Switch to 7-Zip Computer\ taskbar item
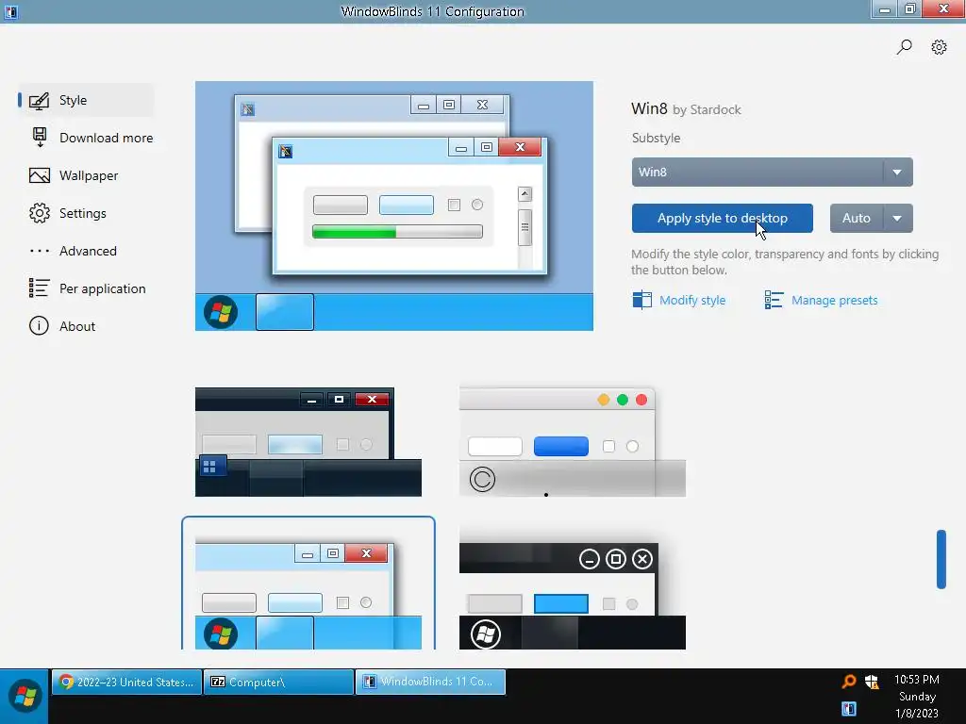Screen dimensions: 966x724 pos(278,683)
